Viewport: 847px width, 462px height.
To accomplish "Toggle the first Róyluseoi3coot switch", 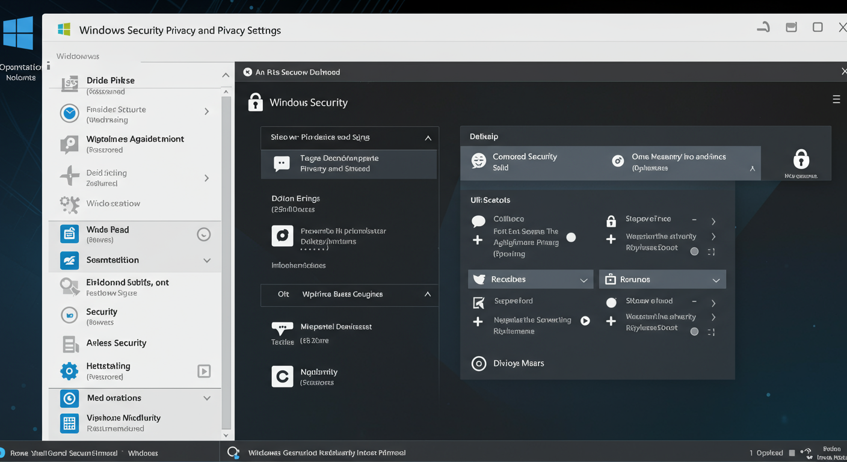I will click(x=695, y=251).
